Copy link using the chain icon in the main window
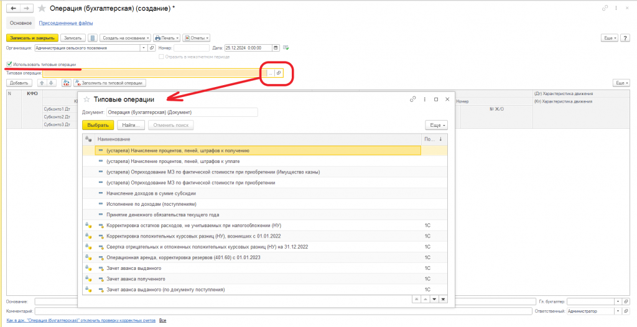 point(605,8)
